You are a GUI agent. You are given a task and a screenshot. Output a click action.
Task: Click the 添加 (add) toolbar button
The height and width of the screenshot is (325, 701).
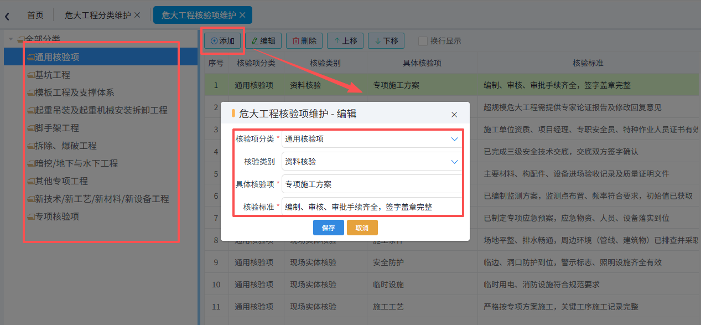click(x=222, y=41)
